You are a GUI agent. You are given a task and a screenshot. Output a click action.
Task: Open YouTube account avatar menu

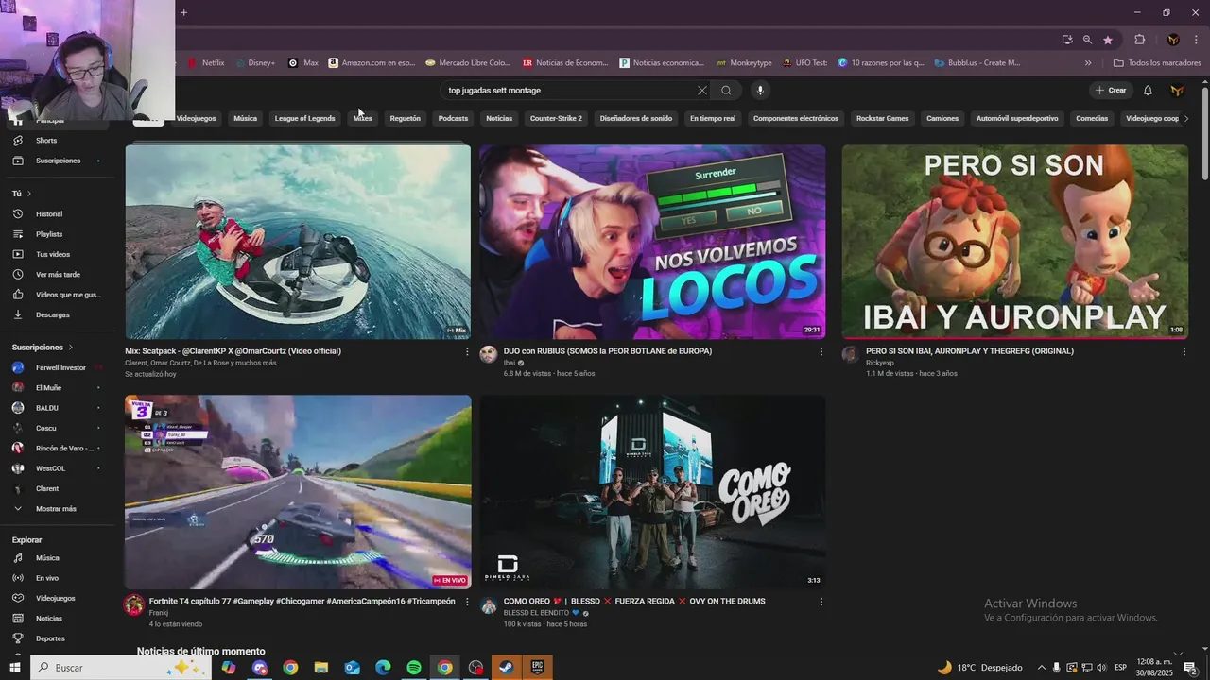[1177, 91]
